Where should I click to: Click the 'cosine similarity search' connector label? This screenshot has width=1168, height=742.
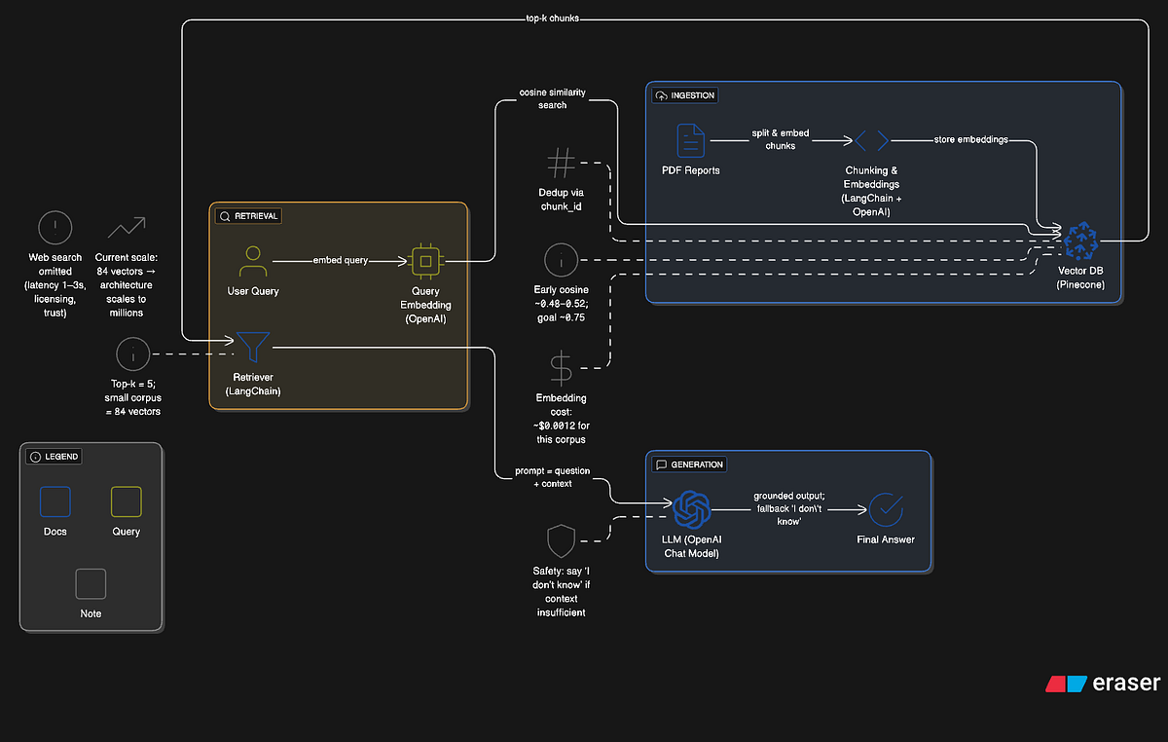coord(553,99)
